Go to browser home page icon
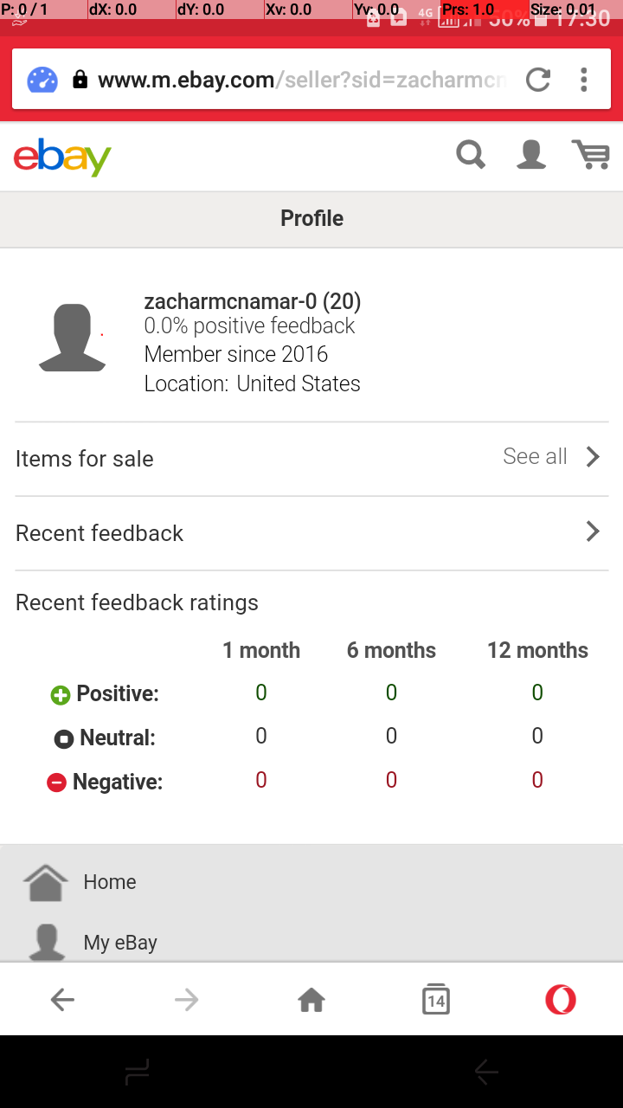 [311, 1000]
